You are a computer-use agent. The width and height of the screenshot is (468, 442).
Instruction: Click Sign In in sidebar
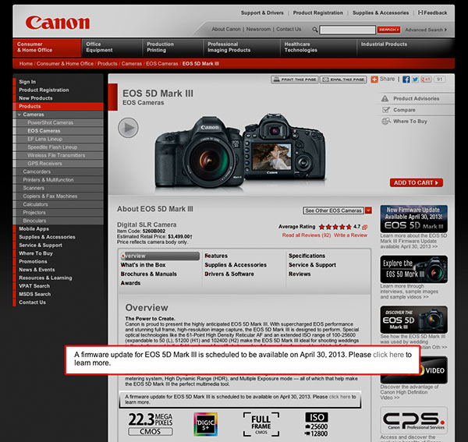coord(27,82)
